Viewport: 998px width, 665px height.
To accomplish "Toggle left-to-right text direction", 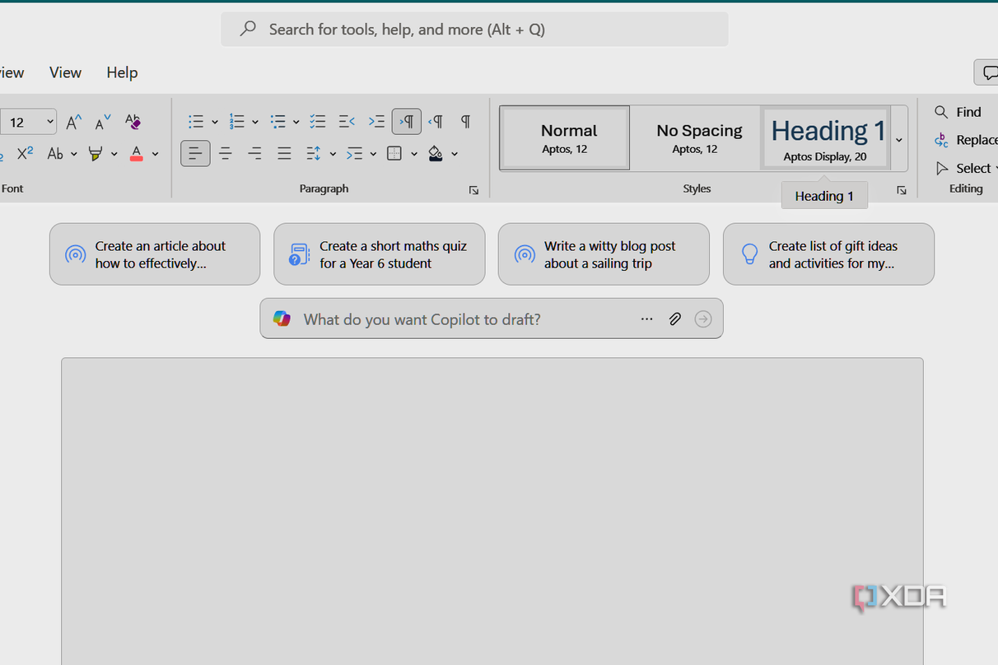I will click(x=407, y=122).
